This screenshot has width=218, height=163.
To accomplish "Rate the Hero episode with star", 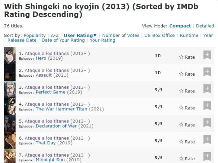I will pos(187,57).
